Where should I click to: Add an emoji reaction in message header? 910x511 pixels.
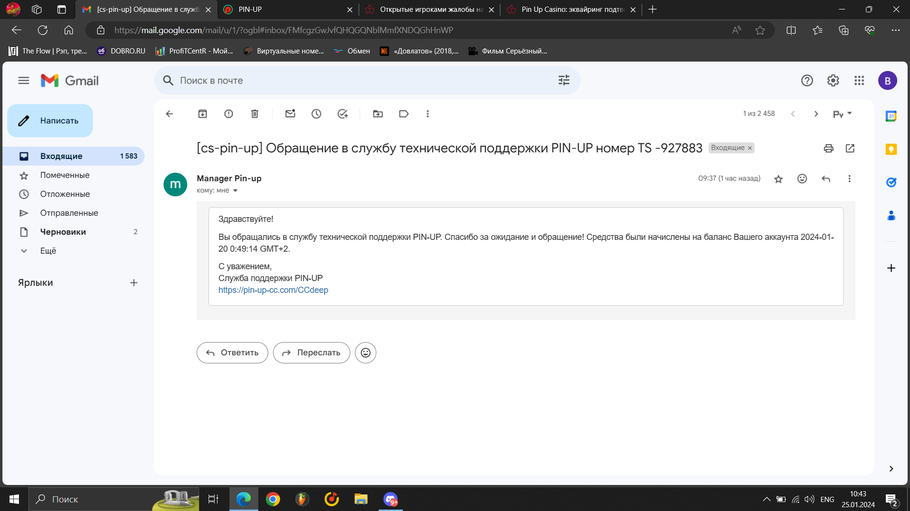[802, 179]
